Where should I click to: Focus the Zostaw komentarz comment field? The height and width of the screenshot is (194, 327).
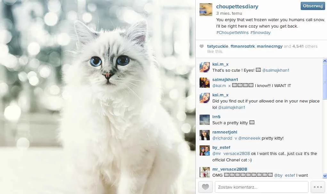pyautogui.click(x=262, y=187)
